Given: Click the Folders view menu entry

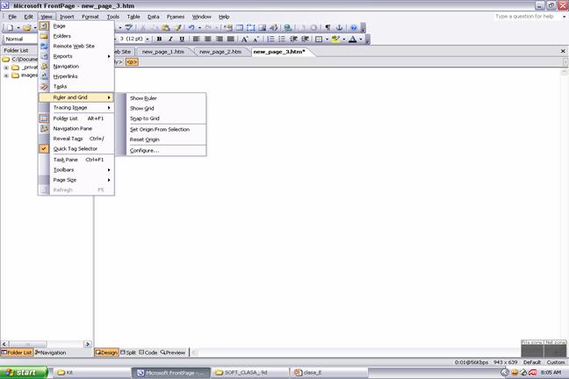Looking at the screenshot, I should [x=62, y=36].
